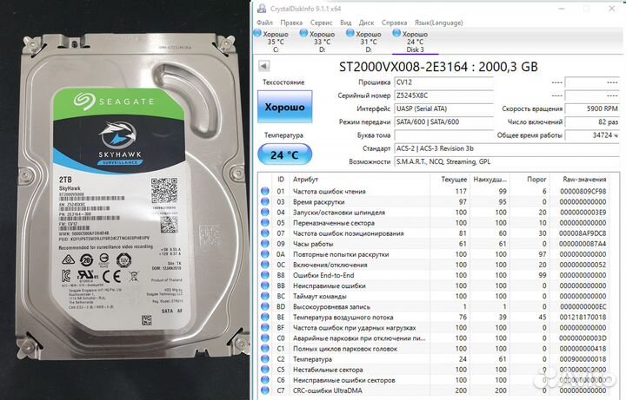Open the Правка menu

291,23
